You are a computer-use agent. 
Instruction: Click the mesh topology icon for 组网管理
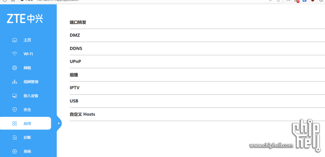[15, 82]
